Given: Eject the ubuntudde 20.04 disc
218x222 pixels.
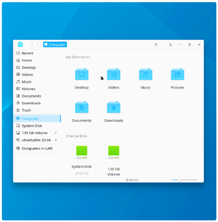Looking at the screenshot, I should coord(56,140).
